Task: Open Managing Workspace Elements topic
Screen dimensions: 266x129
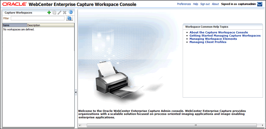Action: coord(213,39)
